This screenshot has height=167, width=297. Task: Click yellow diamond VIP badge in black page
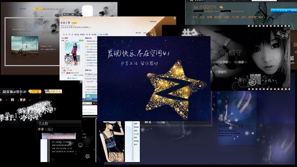point(35,92)
